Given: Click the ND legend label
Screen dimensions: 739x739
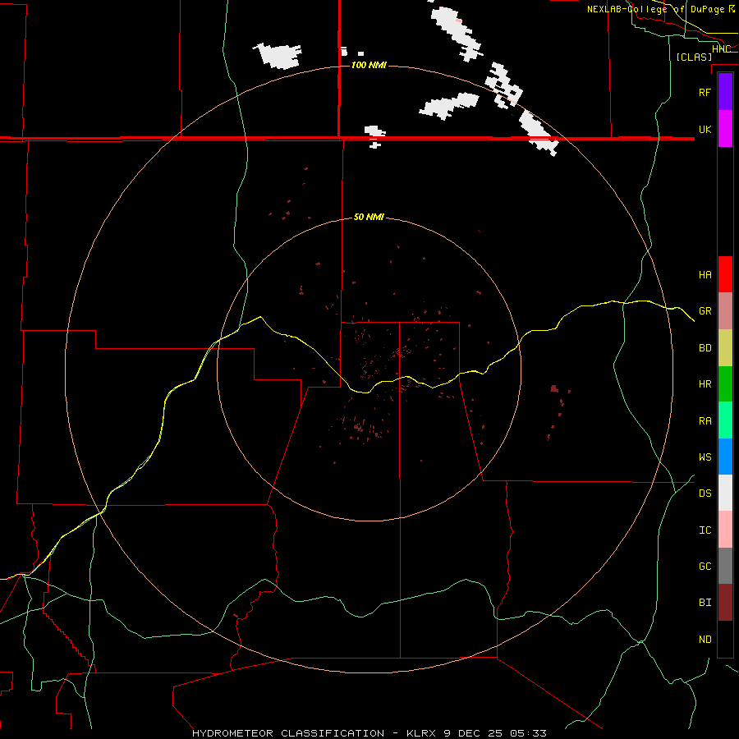Looking at the screenshot, I should [705, 640].
